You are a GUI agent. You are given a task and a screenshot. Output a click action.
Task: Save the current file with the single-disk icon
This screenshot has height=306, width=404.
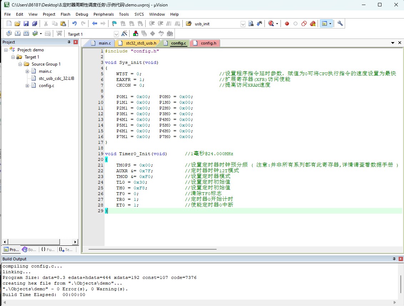pos(26,24)
